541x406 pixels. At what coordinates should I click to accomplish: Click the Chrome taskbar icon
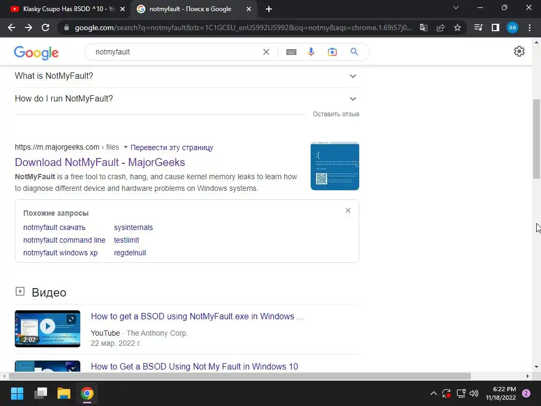pyautogui.click(x=87, y=393)
